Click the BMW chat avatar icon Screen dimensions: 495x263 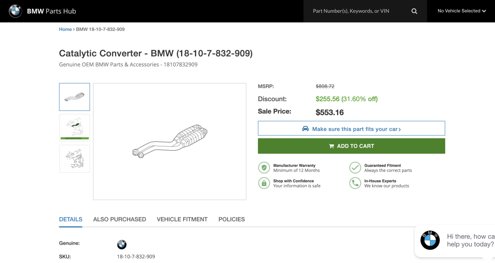430,240
